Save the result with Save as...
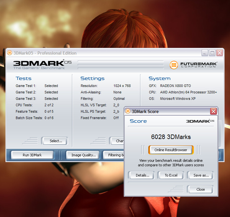This screenshot has height=217, width=230. [201, 175]
